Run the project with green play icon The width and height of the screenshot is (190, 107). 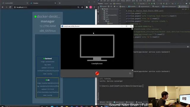pos(149,4)
